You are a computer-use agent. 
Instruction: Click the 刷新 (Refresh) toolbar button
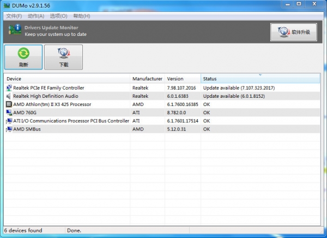pos(23,57)
